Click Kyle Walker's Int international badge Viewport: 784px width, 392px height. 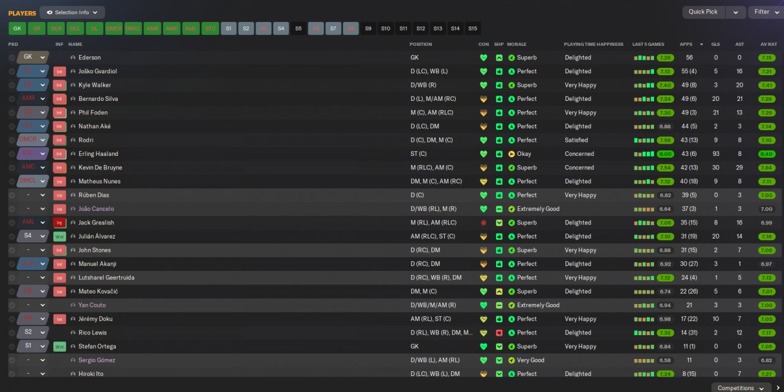click(59, 85)
